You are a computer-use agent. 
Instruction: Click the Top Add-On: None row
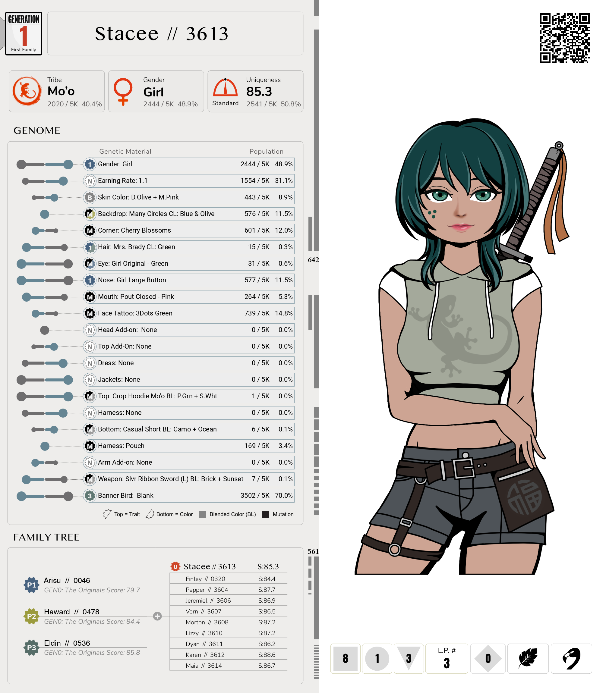click(189, 346)
